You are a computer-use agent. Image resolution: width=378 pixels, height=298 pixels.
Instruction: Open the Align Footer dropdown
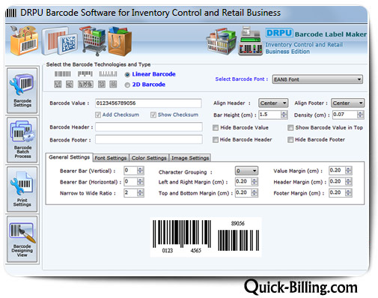pos(348,103)
